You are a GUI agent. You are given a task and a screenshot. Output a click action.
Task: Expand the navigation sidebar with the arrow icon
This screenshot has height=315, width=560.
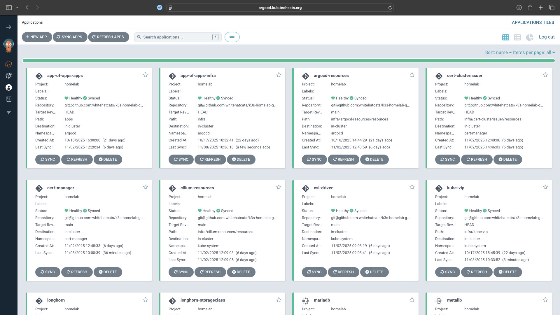[9, 27]
